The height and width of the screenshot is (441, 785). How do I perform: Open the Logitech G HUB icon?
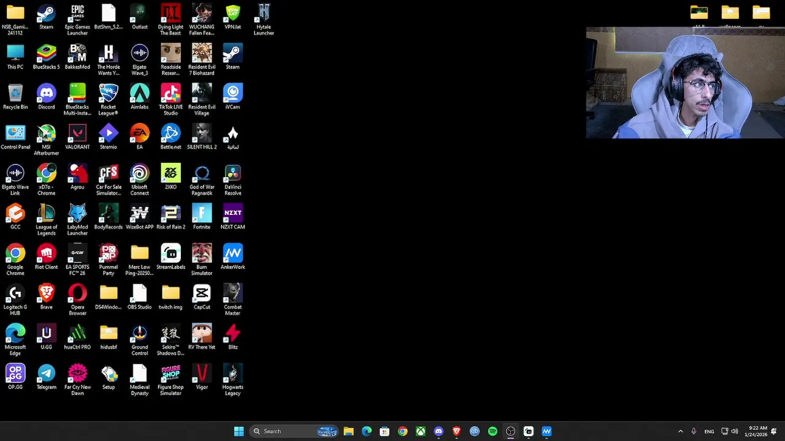[x=15, y=300]
